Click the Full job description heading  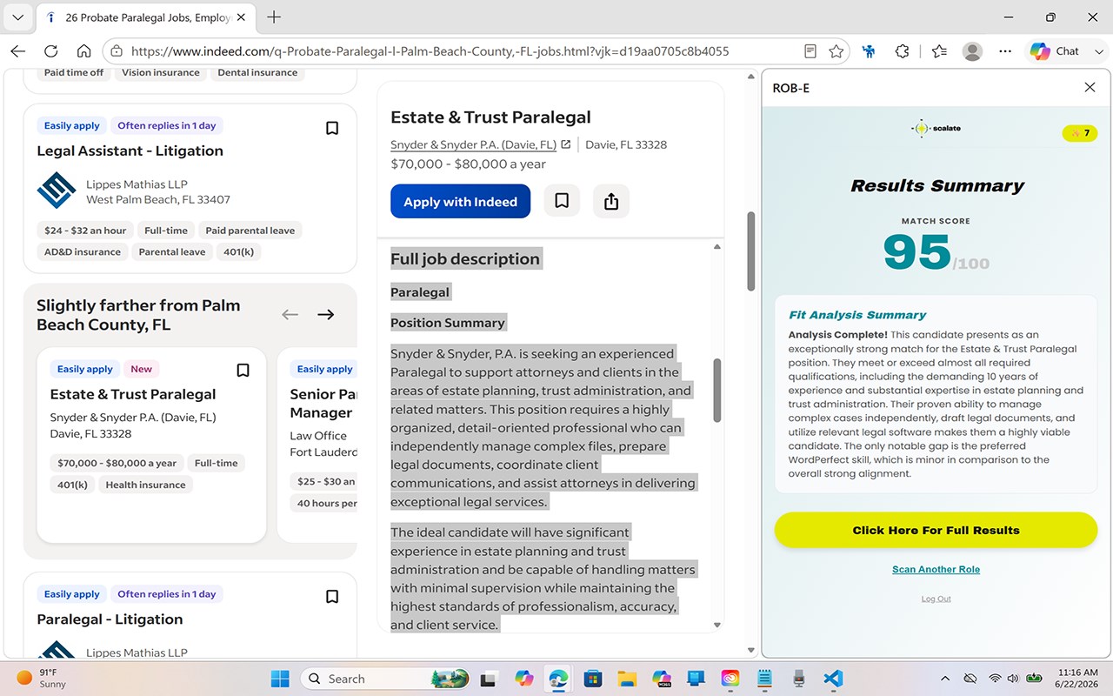[x=465, y=259]
